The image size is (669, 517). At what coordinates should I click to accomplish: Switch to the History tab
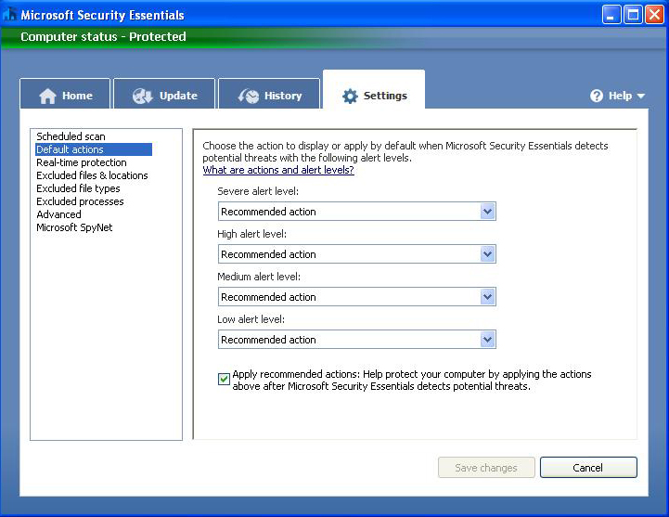(x=270, y=96)
